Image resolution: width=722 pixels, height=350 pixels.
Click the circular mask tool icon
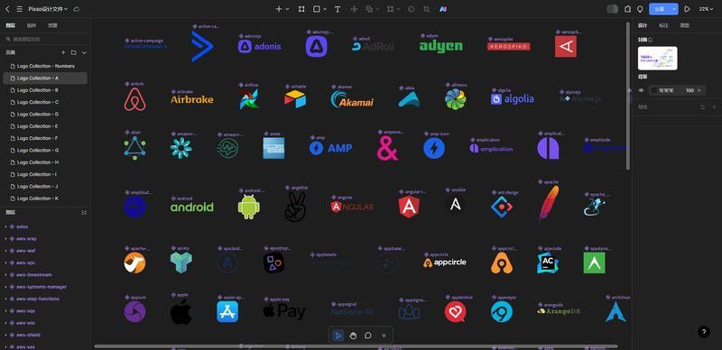click(x=412, y=9)
